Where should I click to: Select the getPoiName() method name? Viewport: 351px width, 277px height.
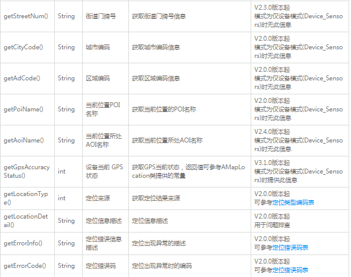click(x=24, y=110)
